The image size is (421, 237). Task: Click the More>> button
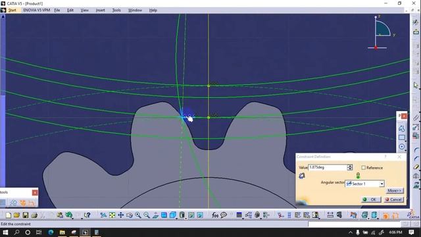[394, 190]
